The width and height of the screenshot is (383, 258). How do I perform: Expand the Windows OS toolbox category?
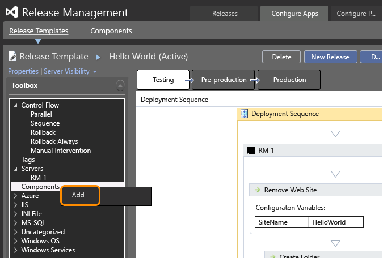[15, 240]
